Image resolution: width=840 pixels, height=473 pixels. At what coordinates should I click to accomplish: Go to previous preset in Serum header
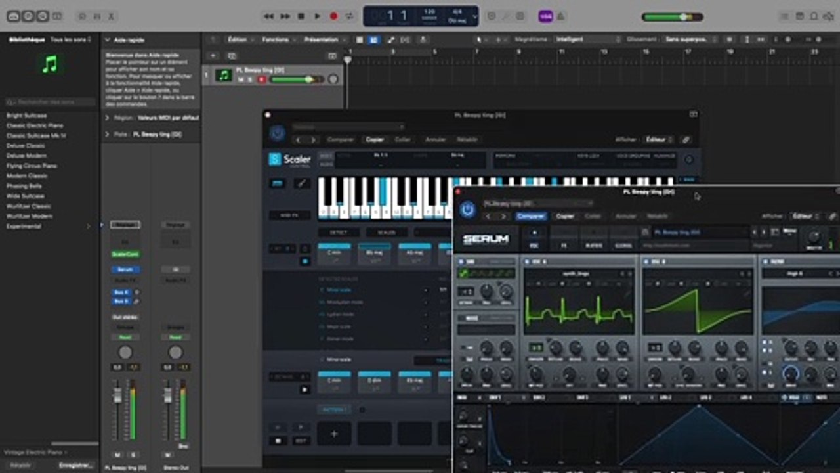[487, 216]
